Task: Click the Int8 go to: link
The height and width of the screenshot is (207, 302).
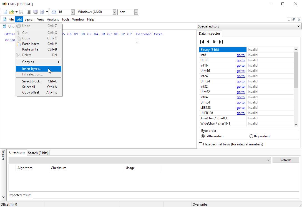Action: [x=241, y=55]
